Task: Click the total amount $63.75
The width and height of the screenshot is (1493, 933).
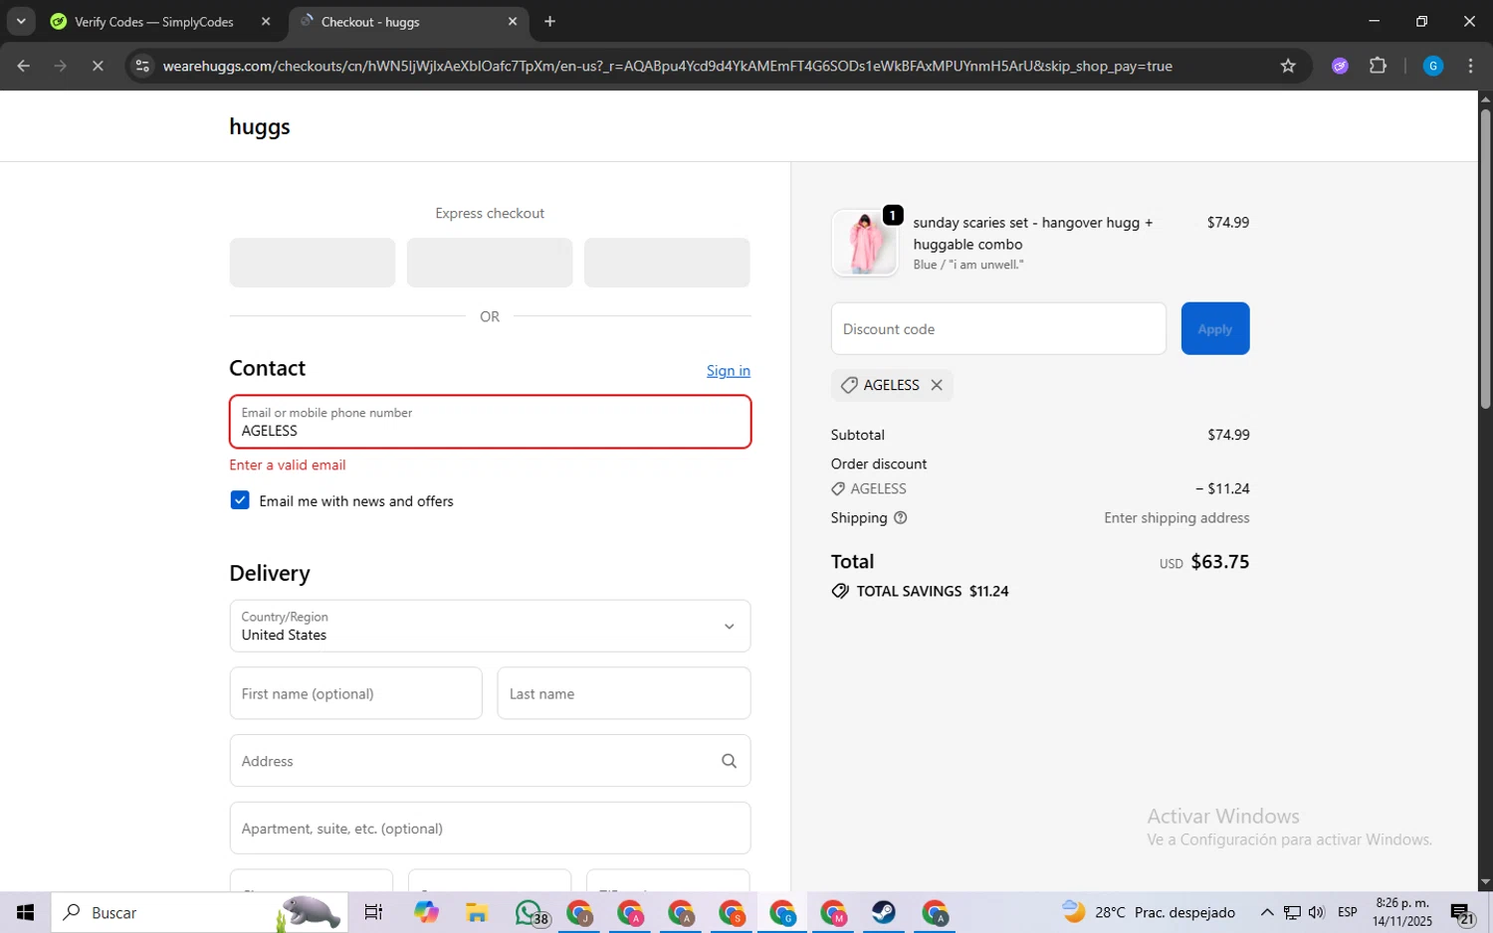Action: 1219,561
